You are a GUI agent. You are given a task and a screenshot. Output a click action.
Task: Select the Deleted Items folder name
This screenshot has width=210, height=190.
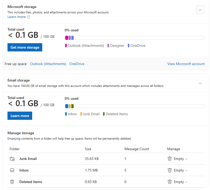tap(31, 182)
